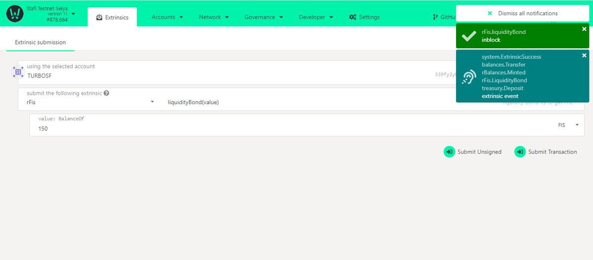Open the Accounts menu

pos(167,17)
